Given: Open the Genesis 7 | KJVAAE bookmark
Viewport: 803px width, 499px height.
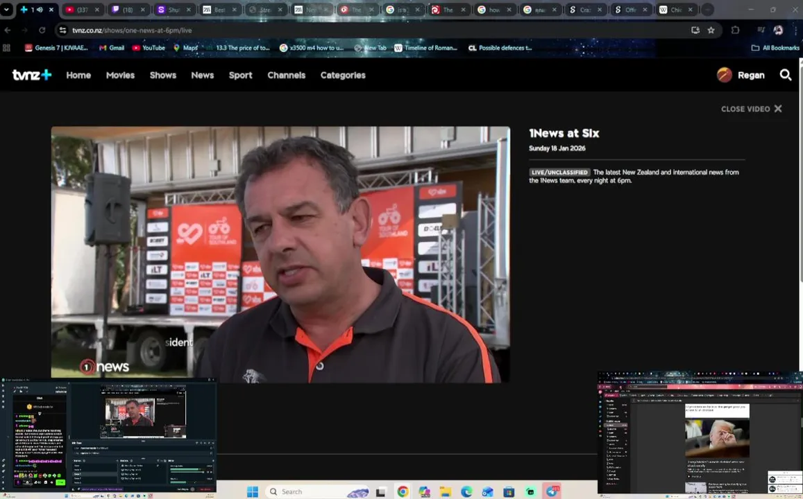Looking at the screenshot, I should 56,48.
